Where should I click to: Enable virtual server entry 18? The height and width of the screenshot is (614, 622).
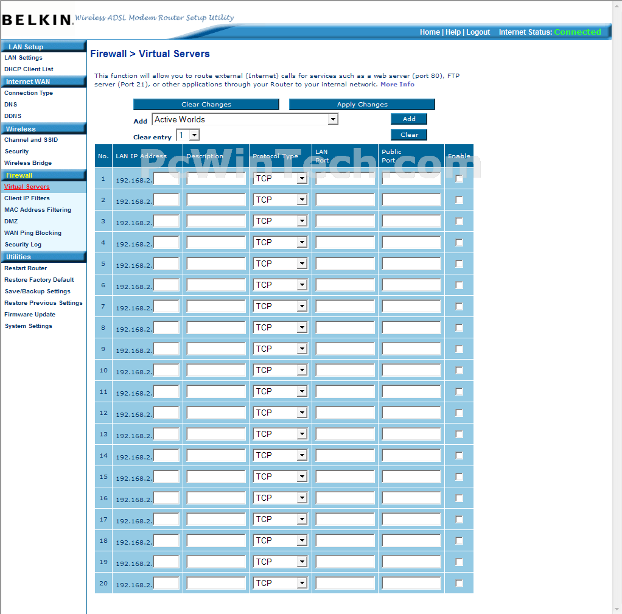459,540
